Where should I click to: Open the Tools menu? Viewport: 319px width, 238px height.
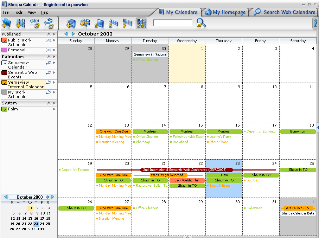[18, 12]
